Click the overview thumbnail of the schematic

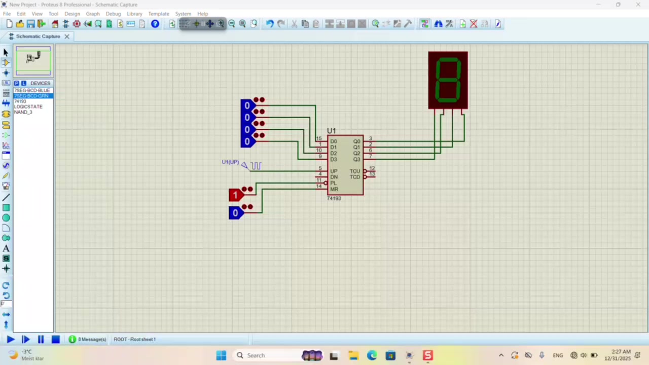[33, 61]
